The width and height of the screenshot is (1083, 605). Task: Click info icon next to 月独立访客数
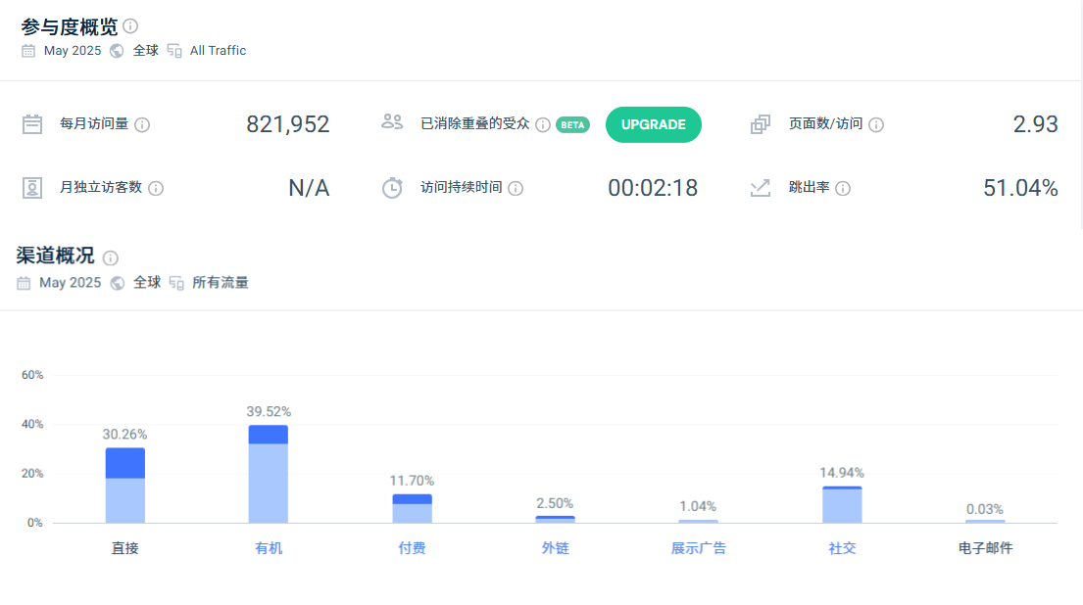(156, 188)
